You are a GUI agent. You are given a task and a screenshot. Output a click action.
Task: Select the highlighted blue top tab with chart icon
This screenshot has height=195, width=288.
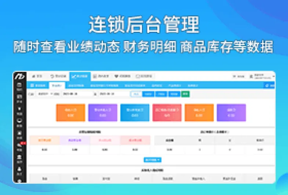[x=80, y=76]
